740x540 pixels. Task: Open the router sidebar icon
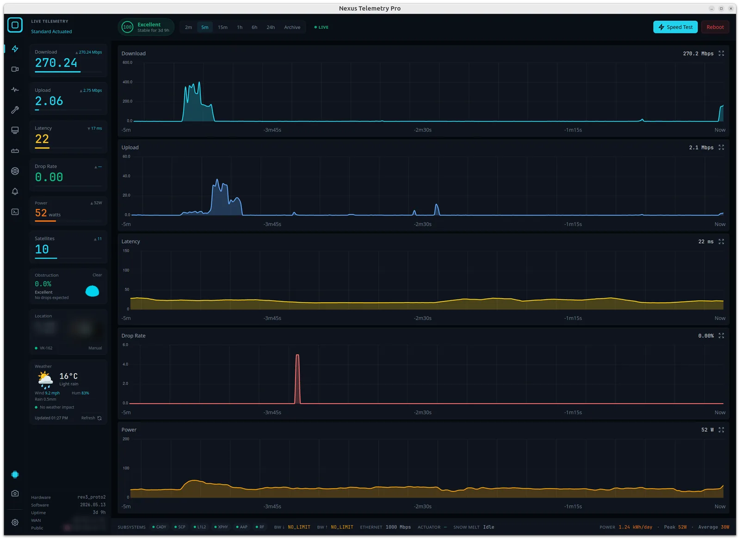[x=15, y=150]
